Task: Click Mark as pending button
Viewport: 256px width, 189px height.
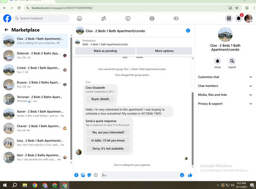Action: click(x=105, y=51)
